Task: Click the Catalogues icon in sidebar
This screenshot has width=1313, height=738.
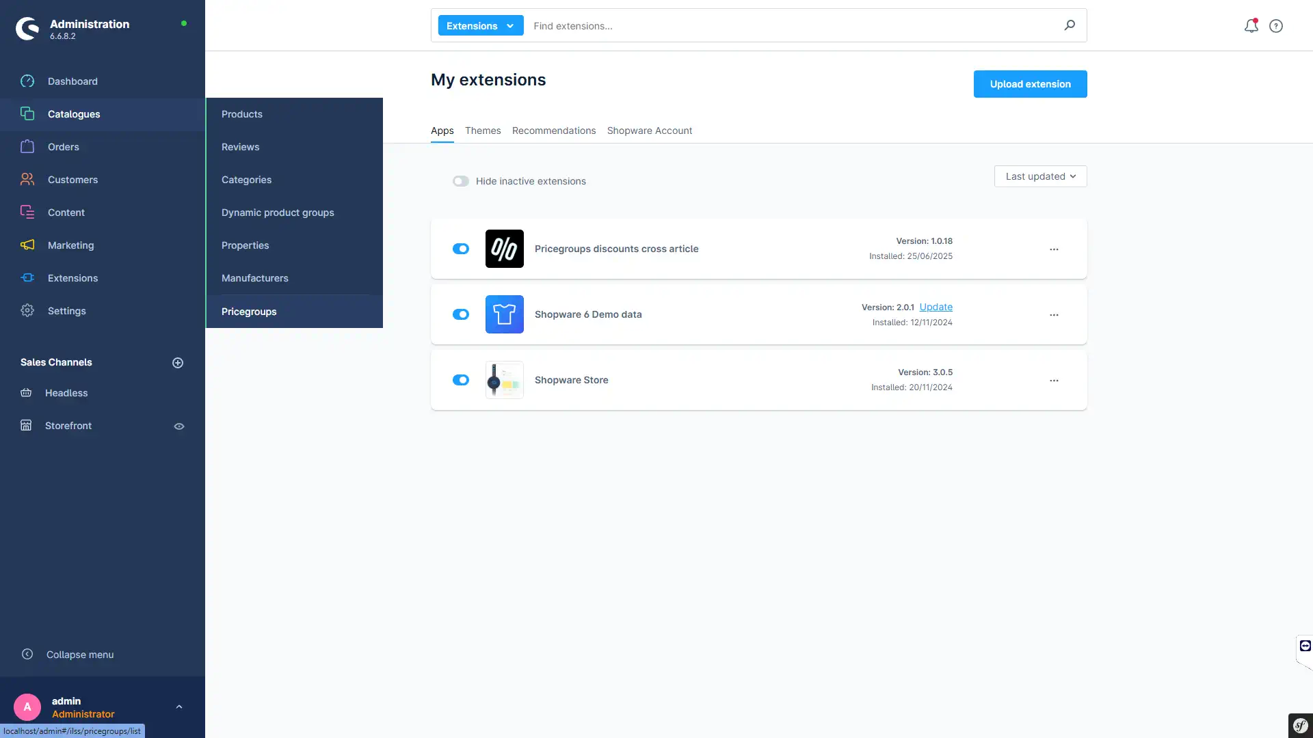Action: (27, 113)
